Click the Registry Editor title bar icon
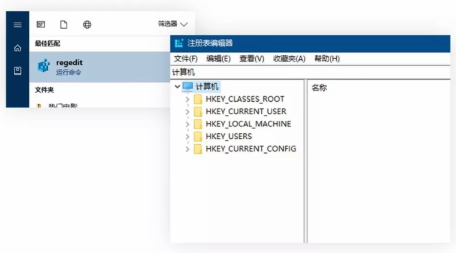The width and height of the screenshot is (456, 253). [179, 43]
